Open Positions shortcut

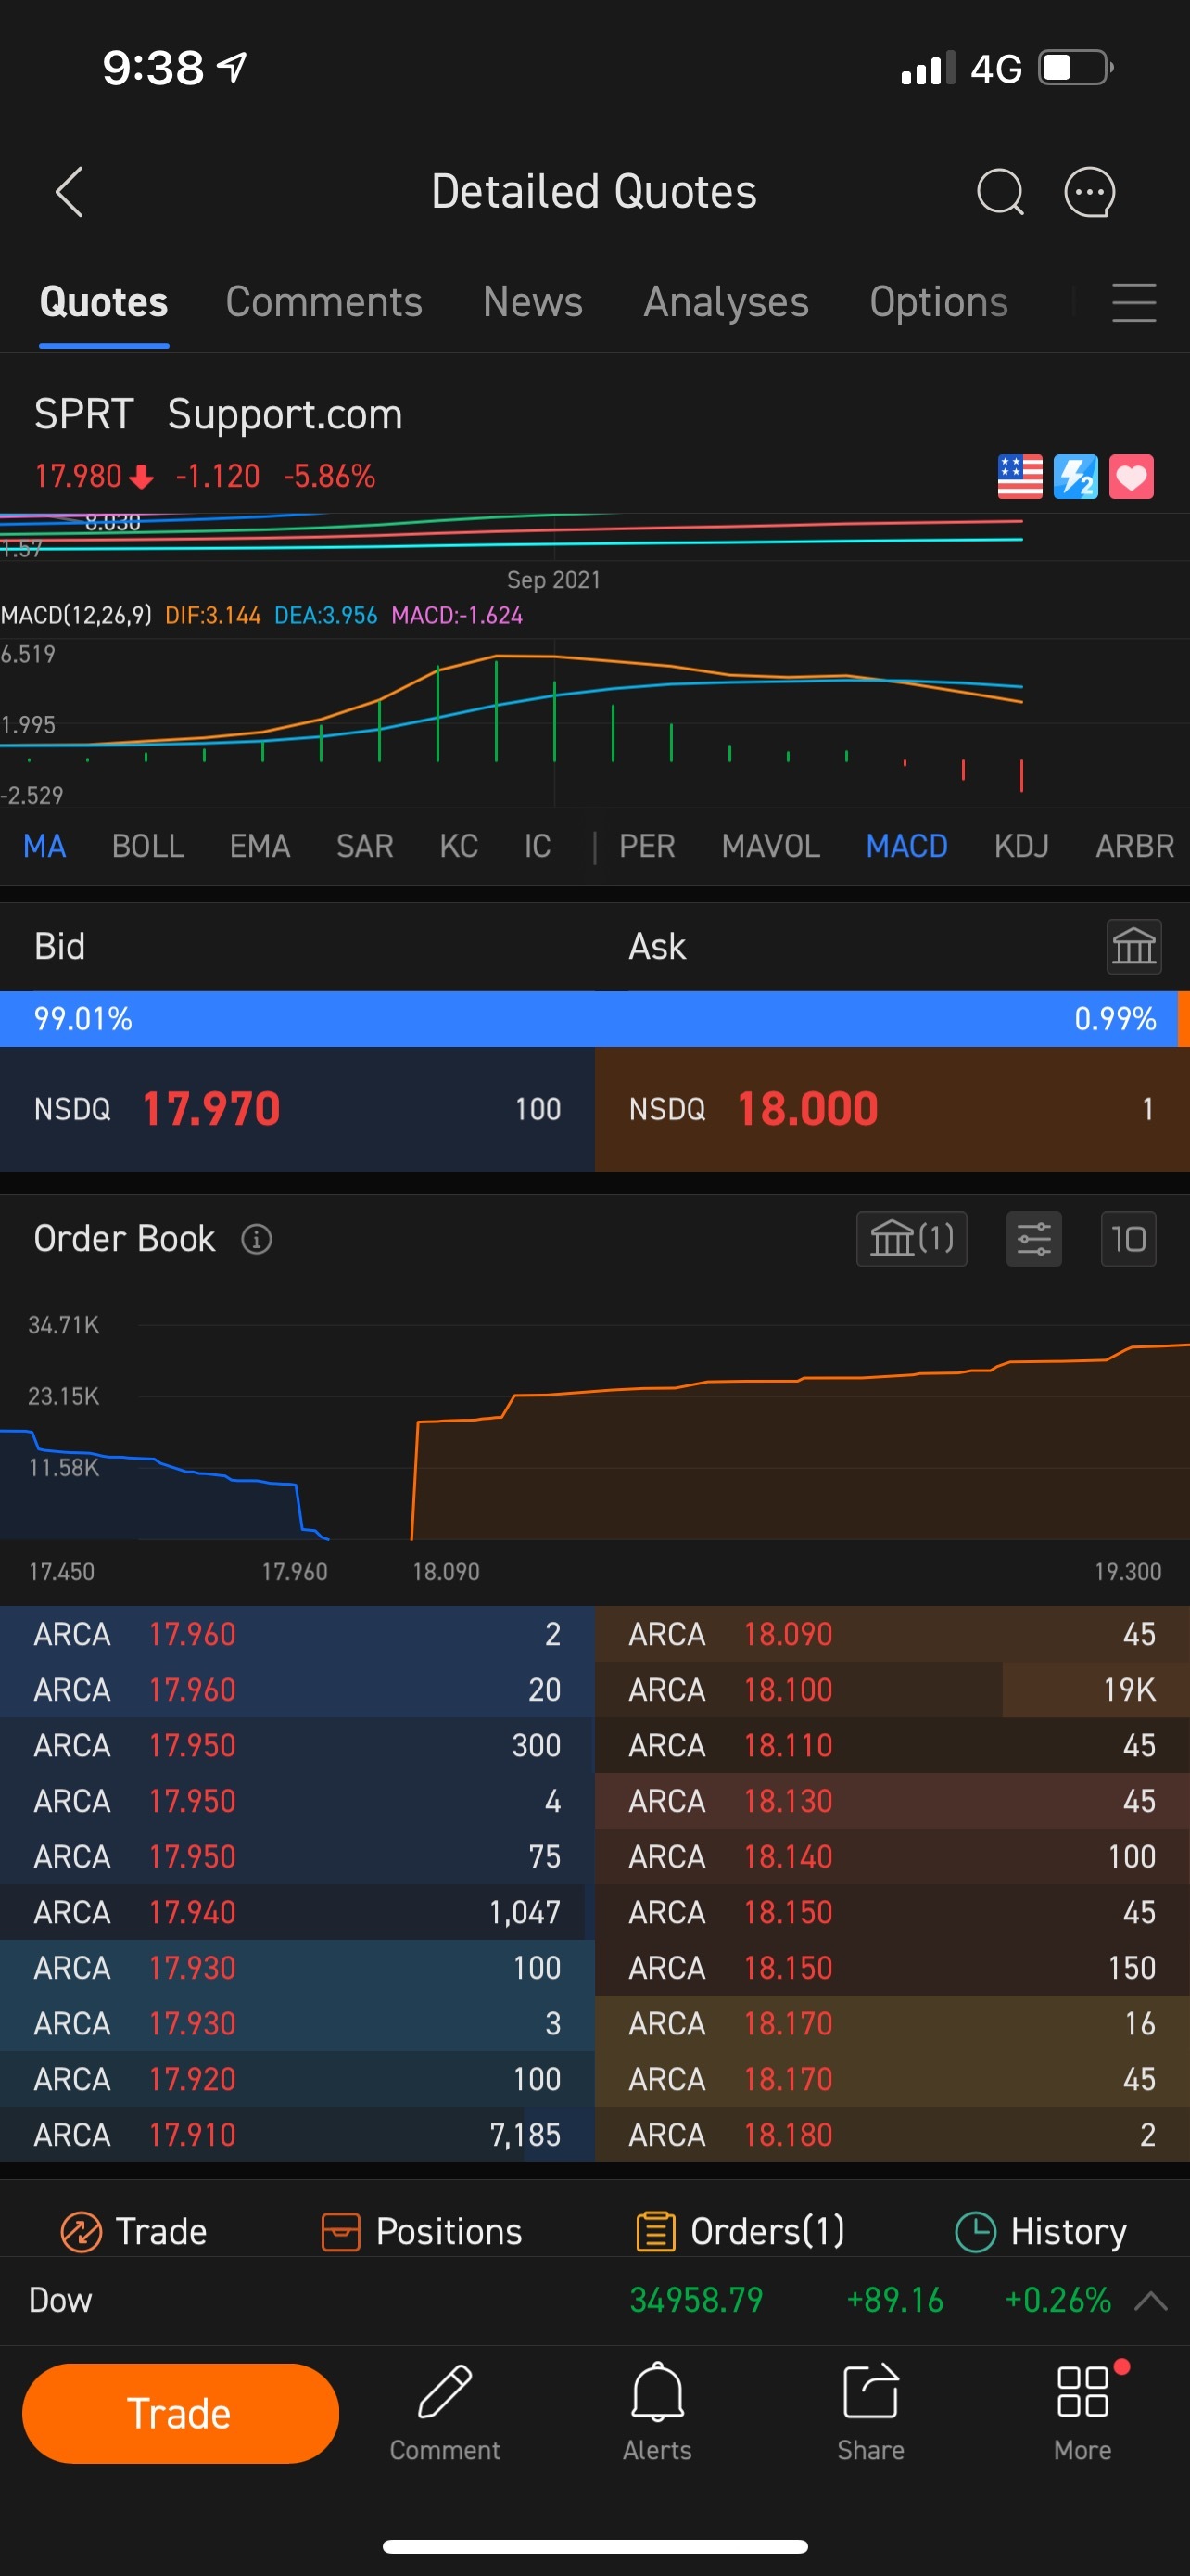point(421,2231)
